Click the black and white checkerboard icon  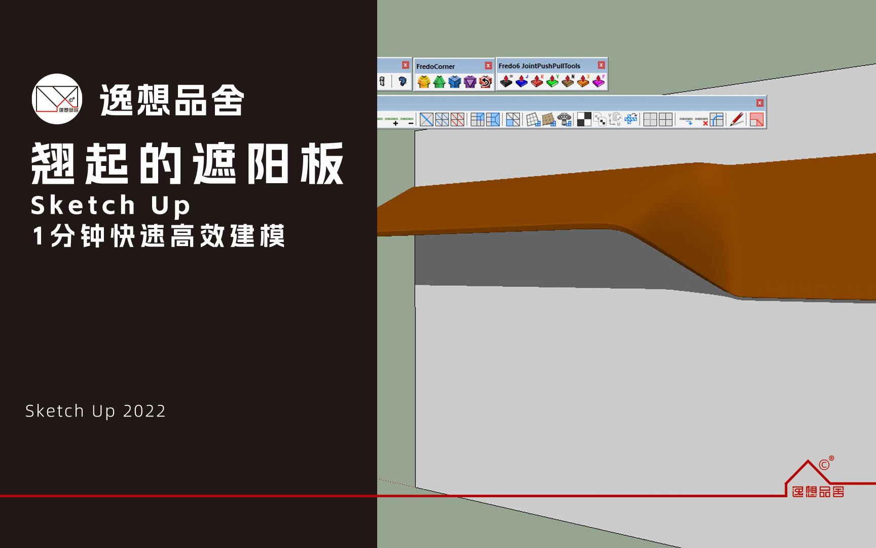point(584,119)
